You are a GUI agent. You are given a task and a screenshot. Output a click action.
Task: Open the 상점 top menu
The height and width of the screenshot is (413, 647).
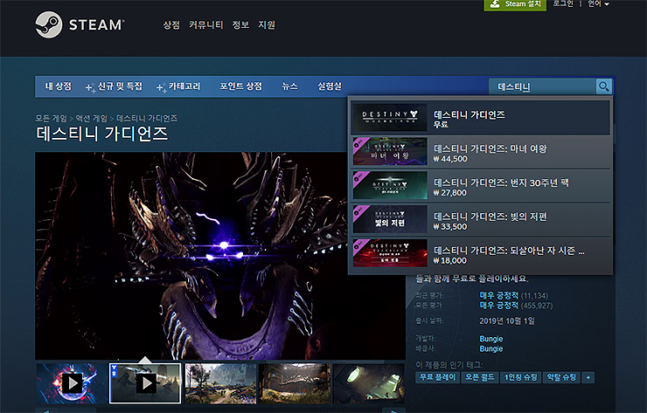171,24
